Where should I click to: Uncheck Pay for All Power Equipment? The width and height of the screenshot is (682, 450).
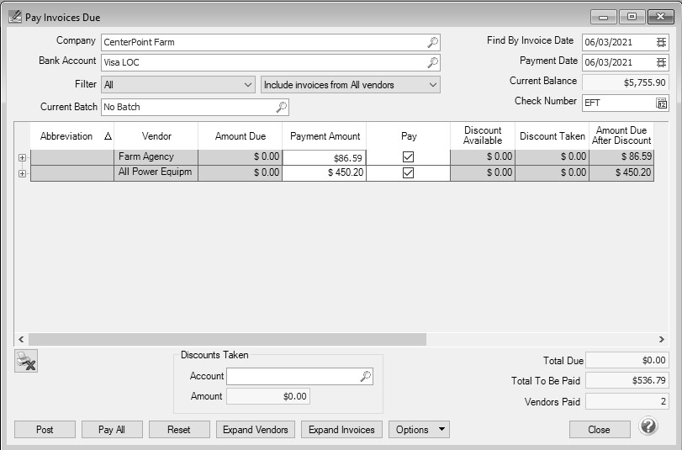coord(408,173)
